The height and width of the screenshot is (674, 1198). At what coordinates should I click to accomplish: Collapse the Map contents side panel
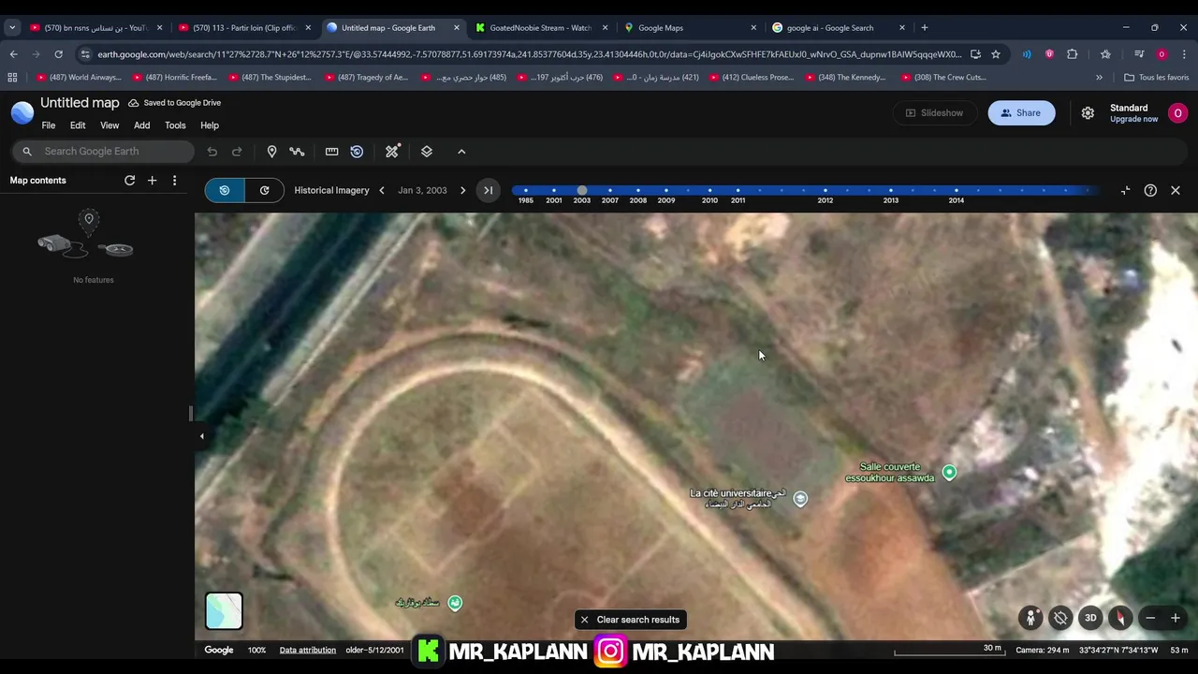[x=201, y=436]
